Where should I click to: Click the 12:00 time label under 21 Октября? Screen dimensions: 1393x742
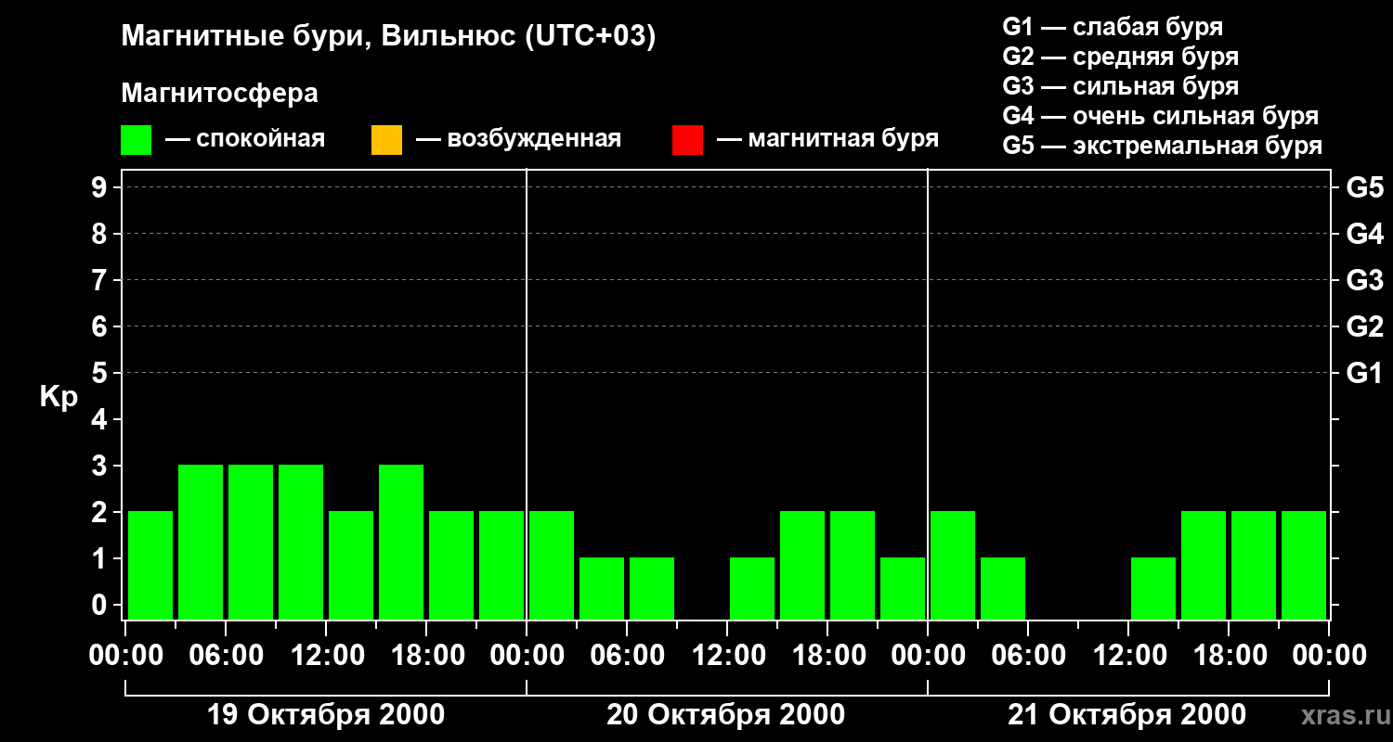pos(1128,656)
